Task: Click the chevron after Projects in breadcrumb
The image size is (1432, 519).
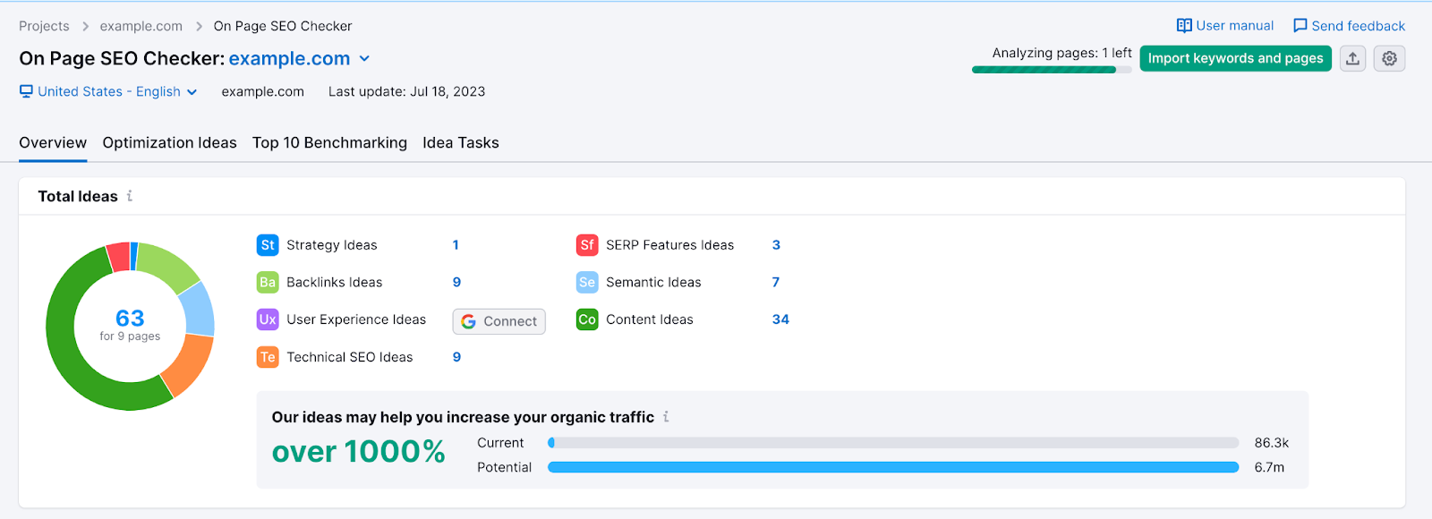Action: point(85,27)
